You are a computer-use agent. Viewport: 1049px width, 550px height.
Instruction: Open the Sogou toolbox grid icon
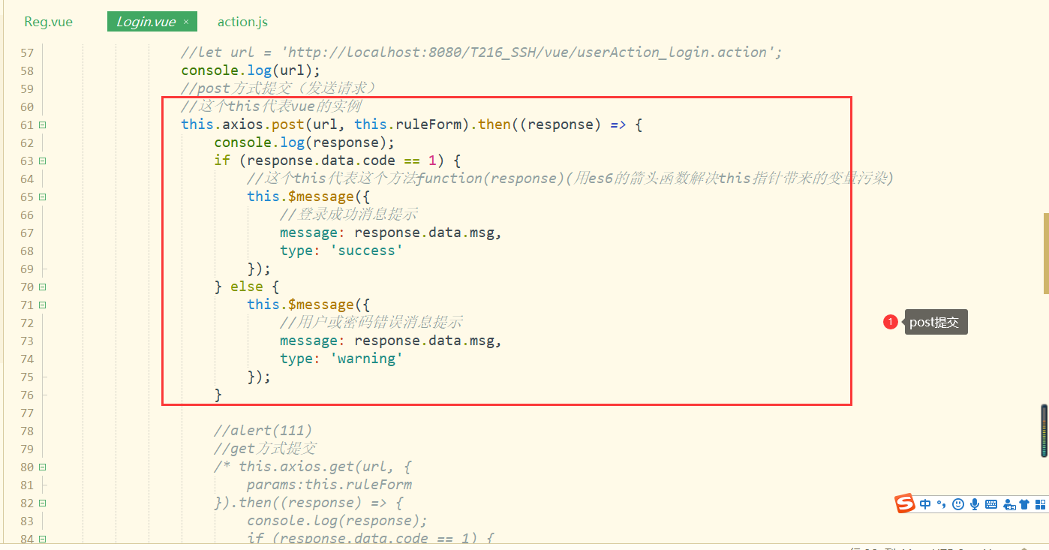(1040, 504)
